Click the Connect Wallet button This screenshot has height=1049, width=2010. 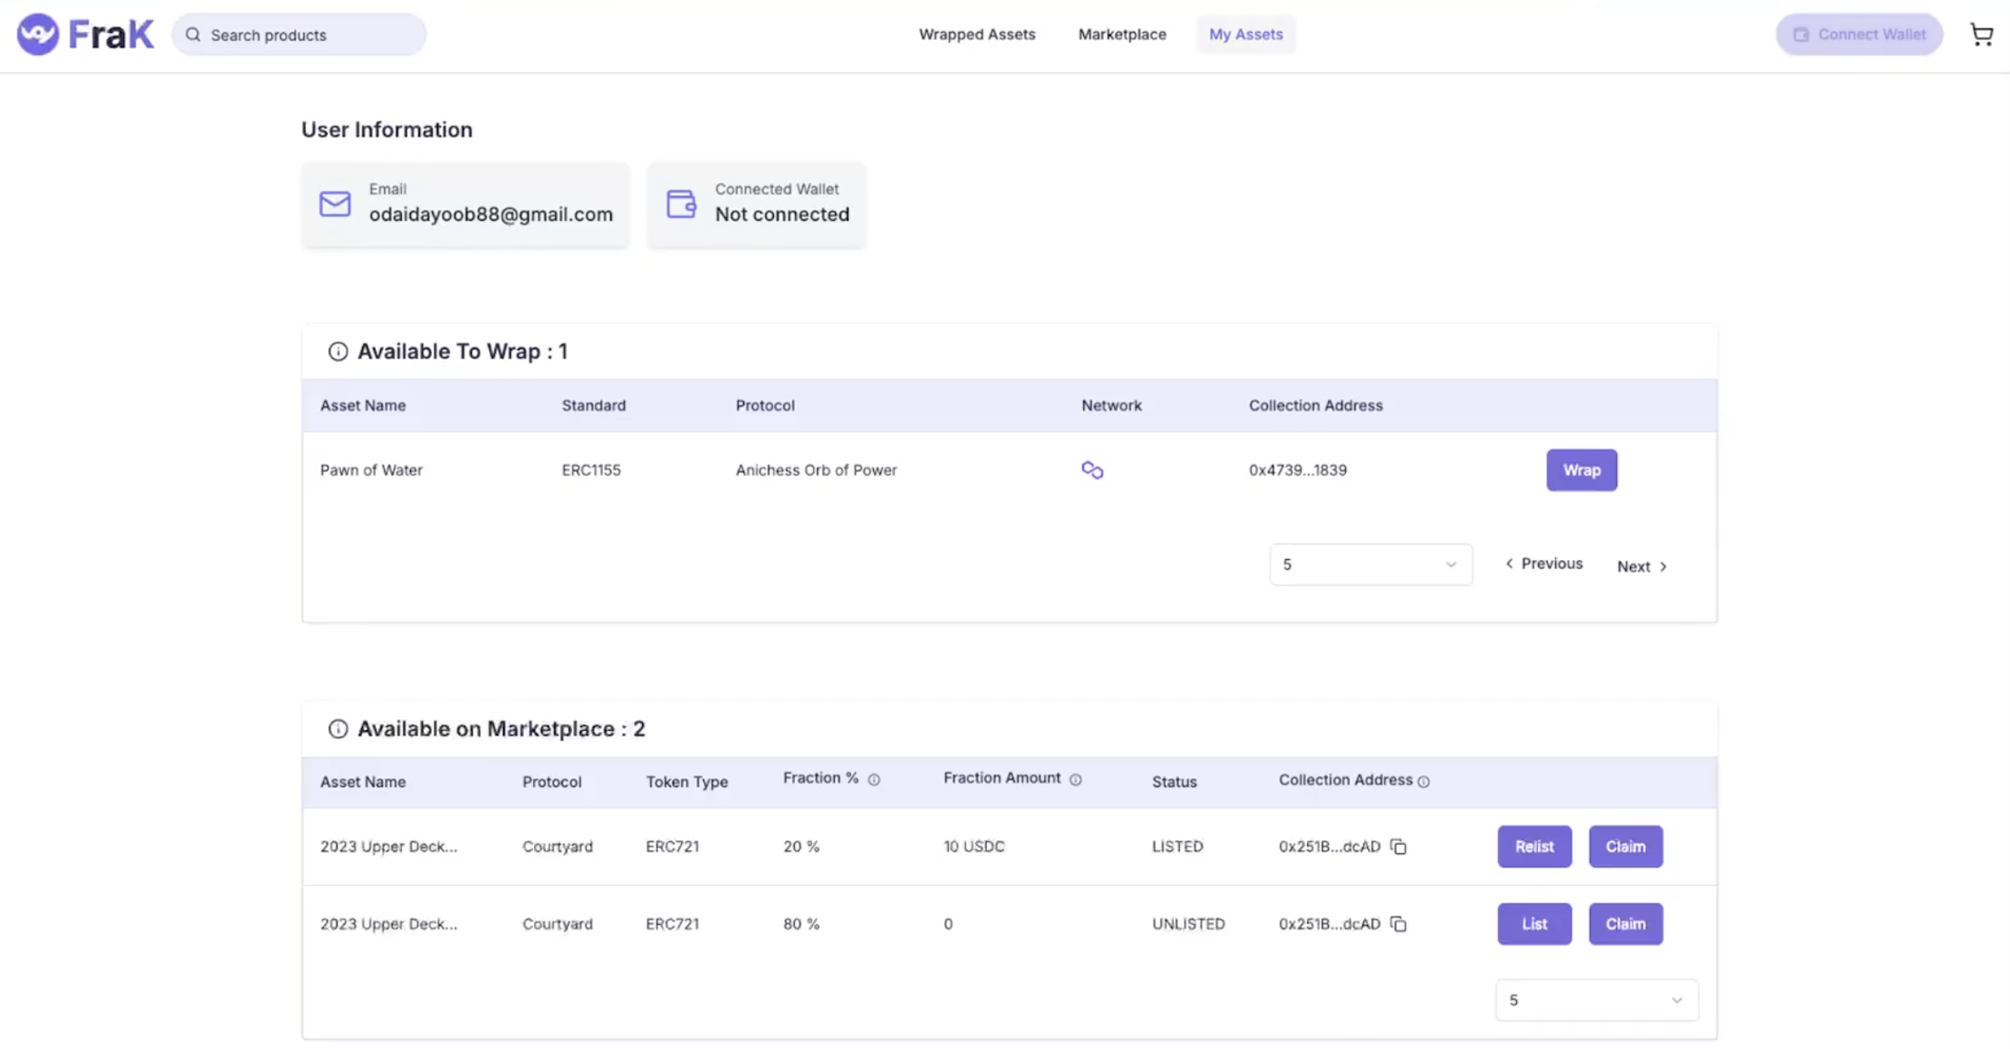pyautogui.click(x=1859, y=34)
